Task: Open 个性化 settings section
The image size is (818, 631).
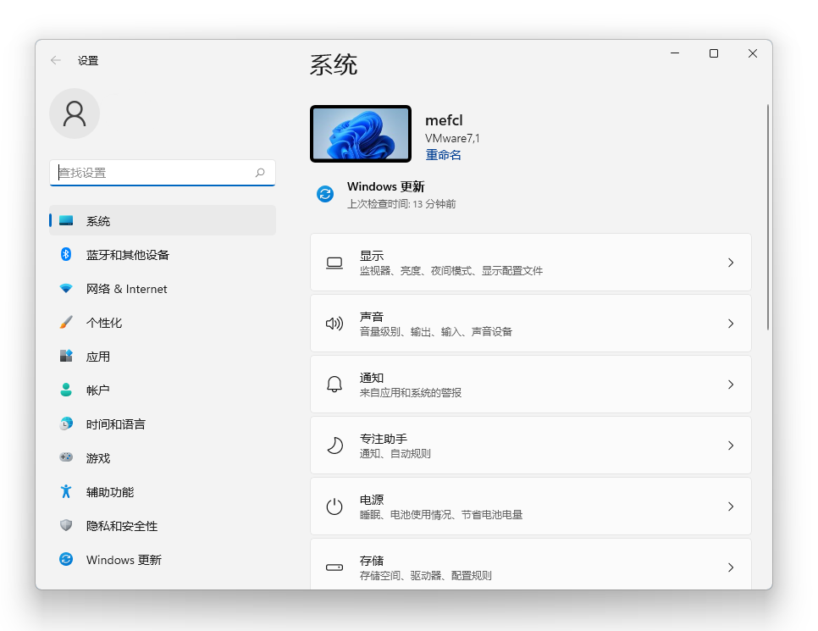Action: pos(163,323)
